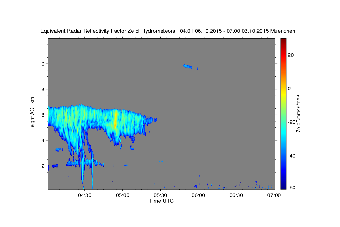
Task: Click the 'Time UTC' axis label
Action: click(161, 201)
